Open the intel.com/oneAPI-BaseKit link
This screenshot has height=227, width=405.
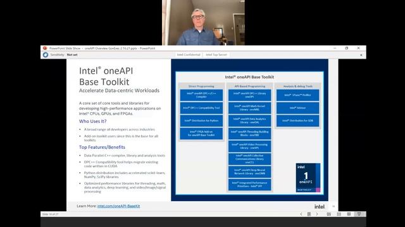click(x=118, y=206)
